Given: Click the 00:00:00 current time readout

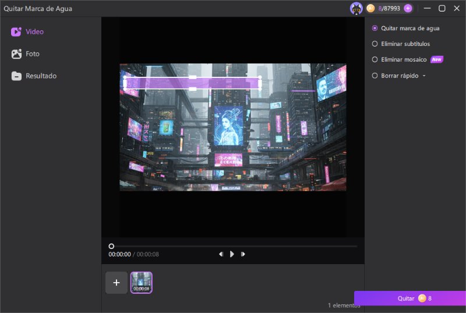Looking at the screenshot, I should click(119, 254).
